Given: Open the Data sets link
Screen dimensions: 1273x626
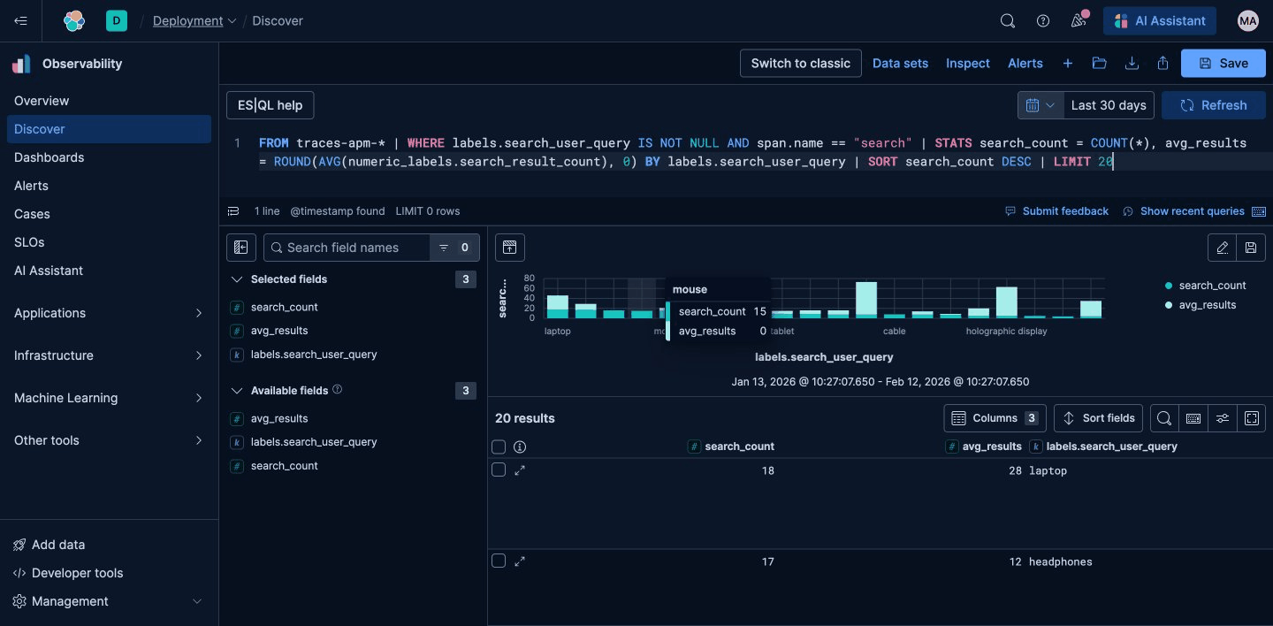Looking at the screenshot, I should click(900, 63).
